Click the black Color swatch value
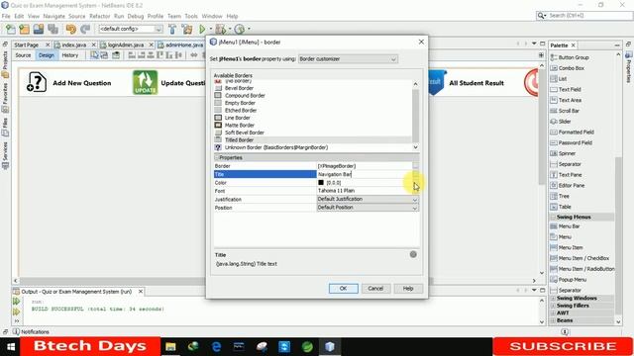634x356 pixels. (321, 183)
